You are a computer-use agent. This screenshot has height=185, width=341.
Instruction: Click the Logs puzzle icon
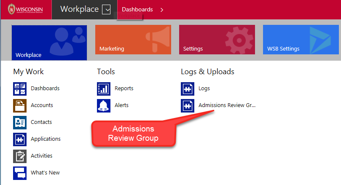click(188, 88)
